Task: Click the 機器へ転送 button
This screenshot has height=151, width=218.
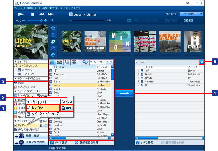Action: (31, 135)
